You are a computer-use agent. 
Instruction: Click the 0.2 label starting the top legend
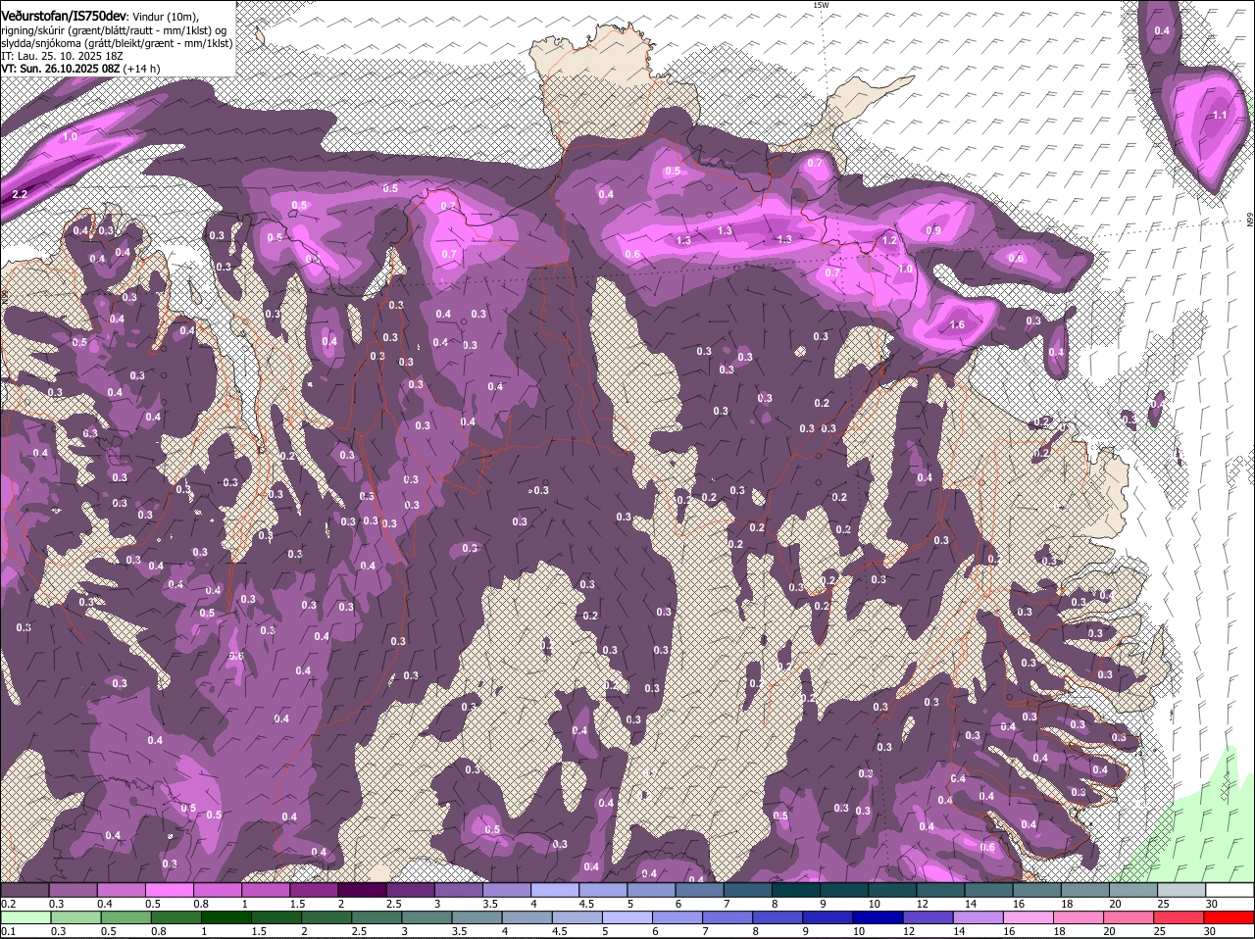[x=9, y=904]
